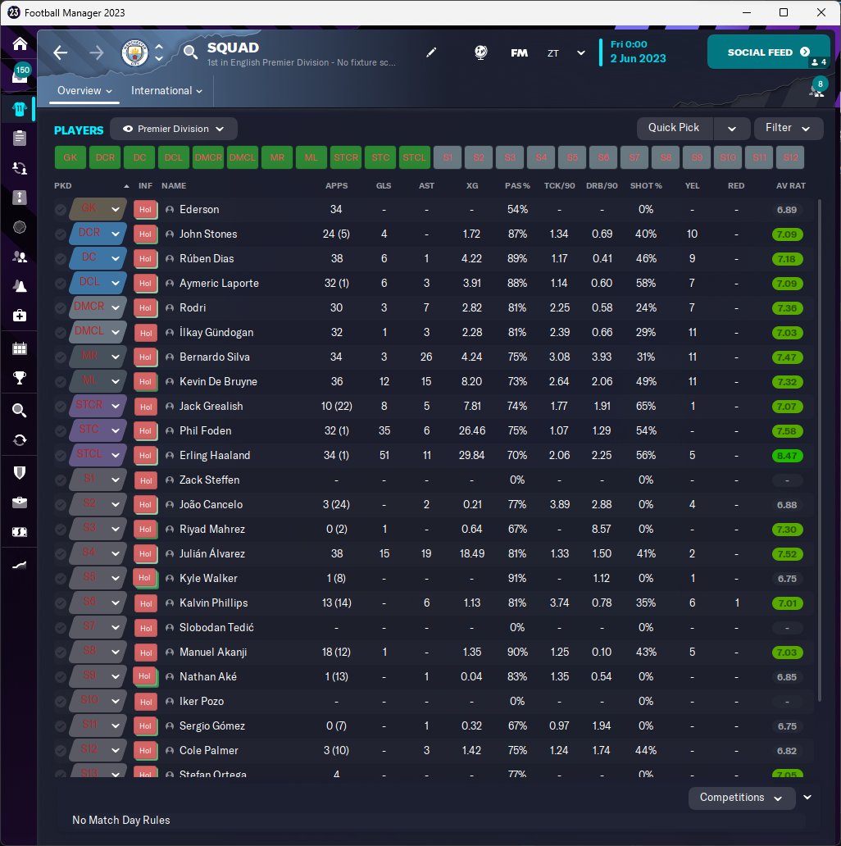Toggle selection circle for Julián Álvarez
Viewport: 841px width, 846px height.
coord(61,554)
